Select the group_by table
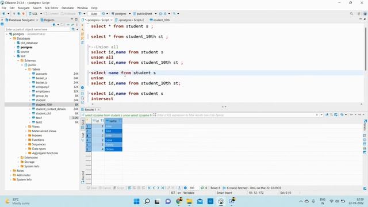Image resolution: width=368 pixels, height=207 pixels. pyautogui.click(x=40, y=96)
